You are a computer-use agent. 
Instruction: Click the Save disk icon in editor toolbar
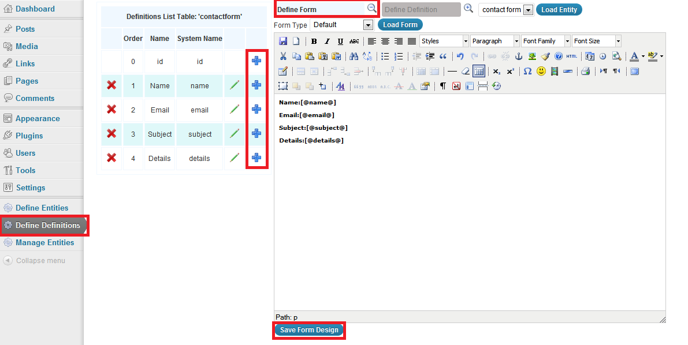pyautogui.click(x=283, y=41)
